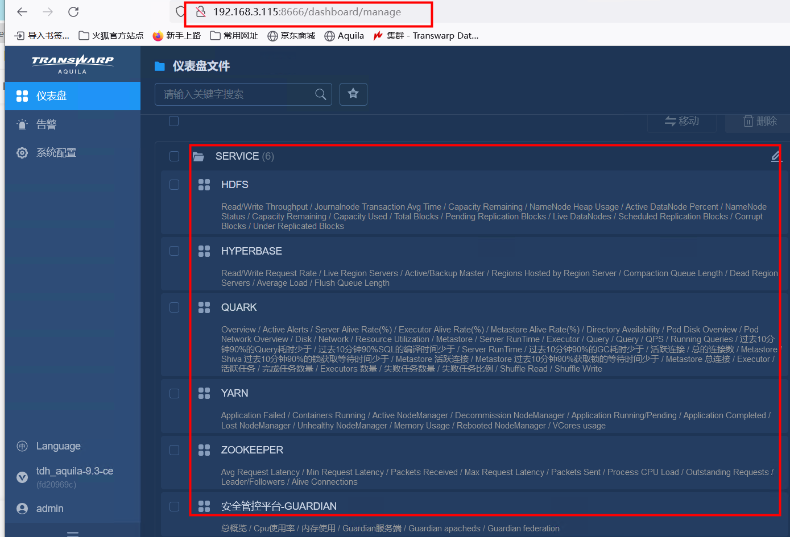Open the HYPERBASE dashboard

tap(251, 251)
